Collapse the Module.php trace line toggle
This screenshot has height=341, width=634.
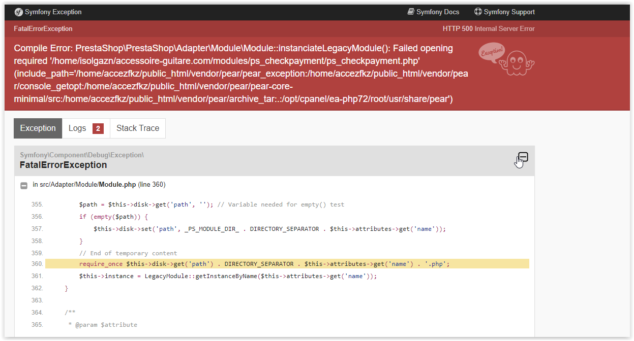pyautogui.click(x=24, y=185)
